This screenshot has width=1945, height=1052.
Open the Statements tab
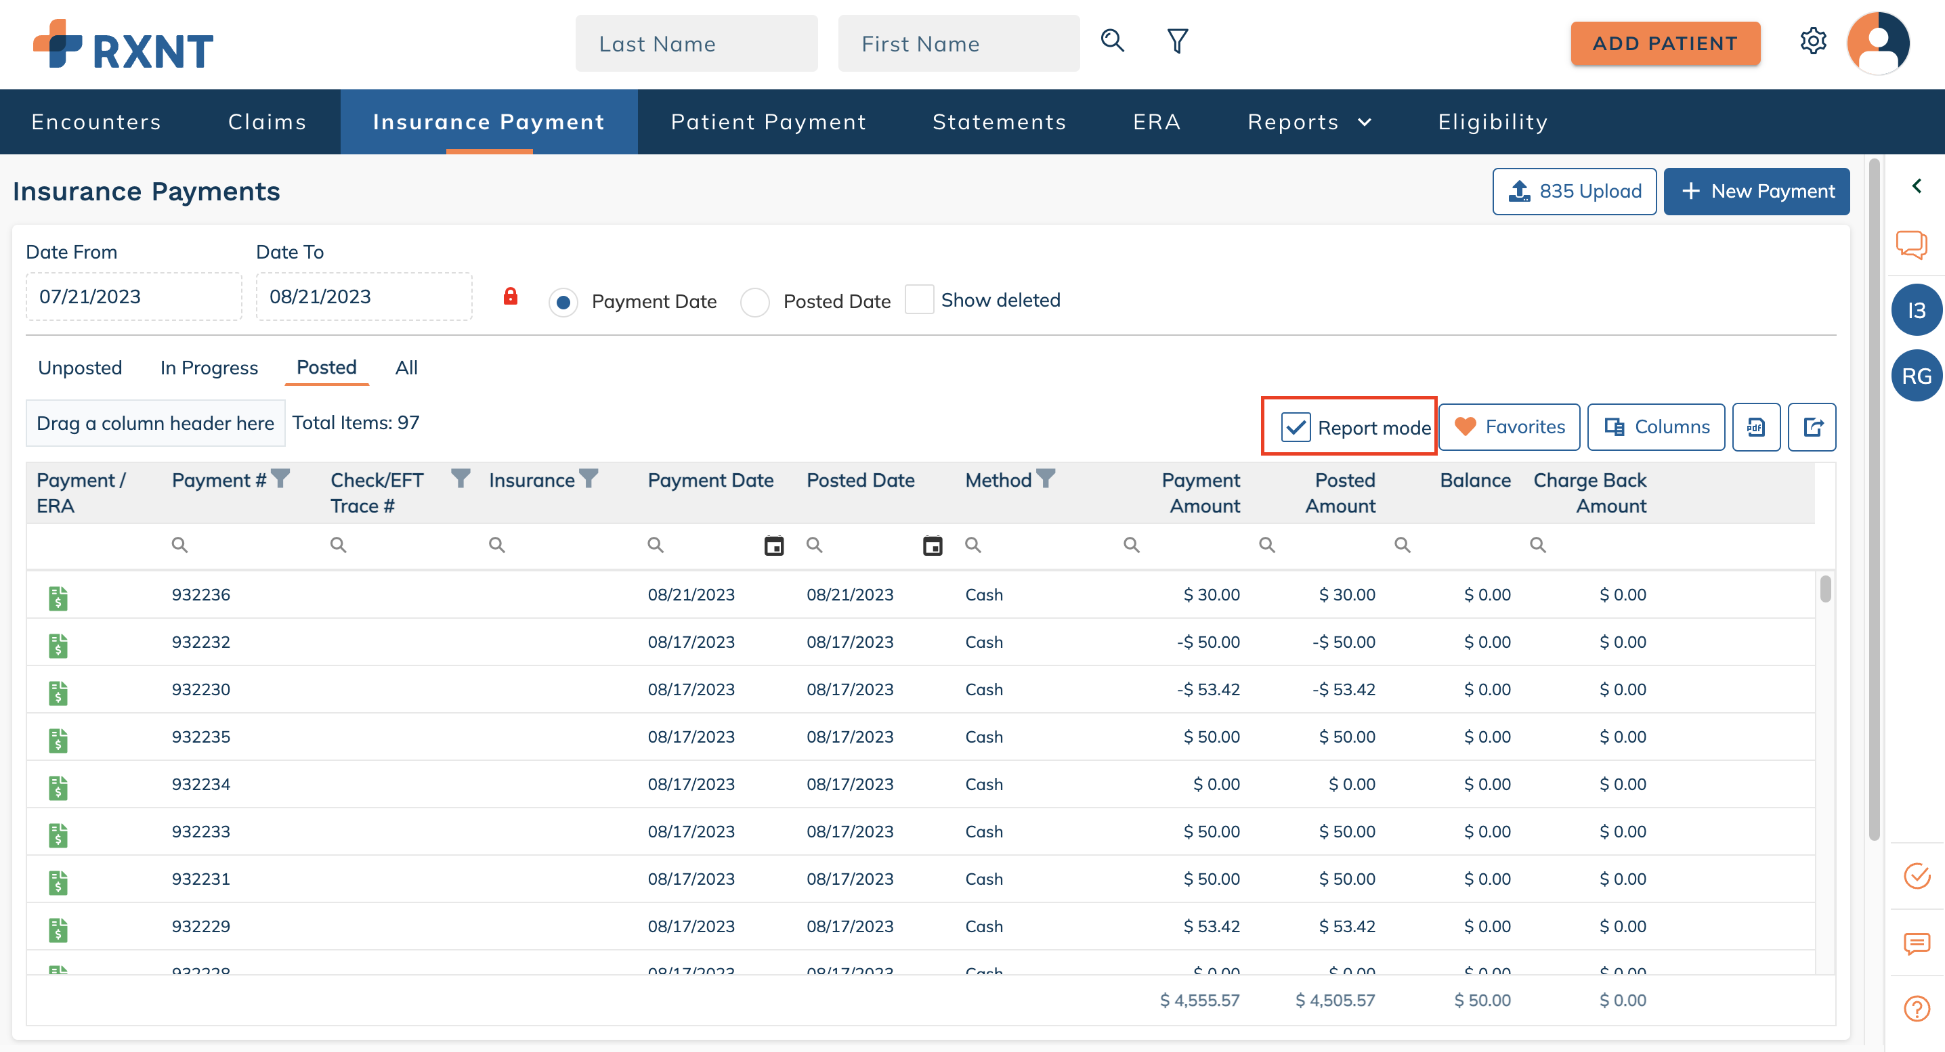click(999, 121)
